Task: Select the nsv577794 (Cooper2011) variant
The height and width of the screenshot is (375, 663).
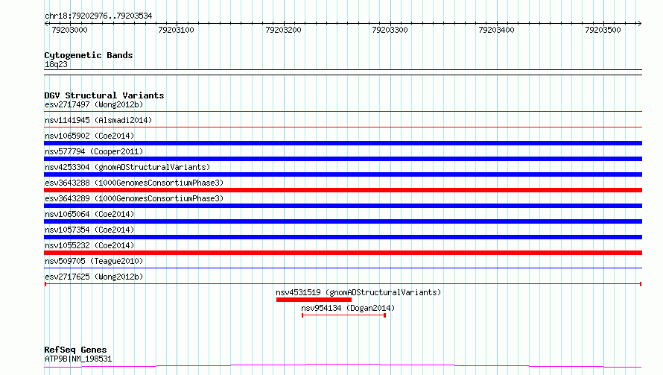Action: click(x=94, y=151)
